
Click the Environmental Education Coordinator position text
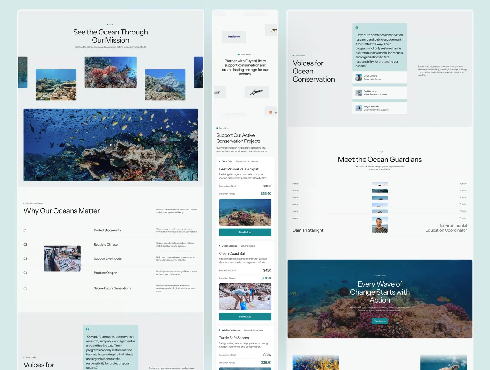coord(446,228)
